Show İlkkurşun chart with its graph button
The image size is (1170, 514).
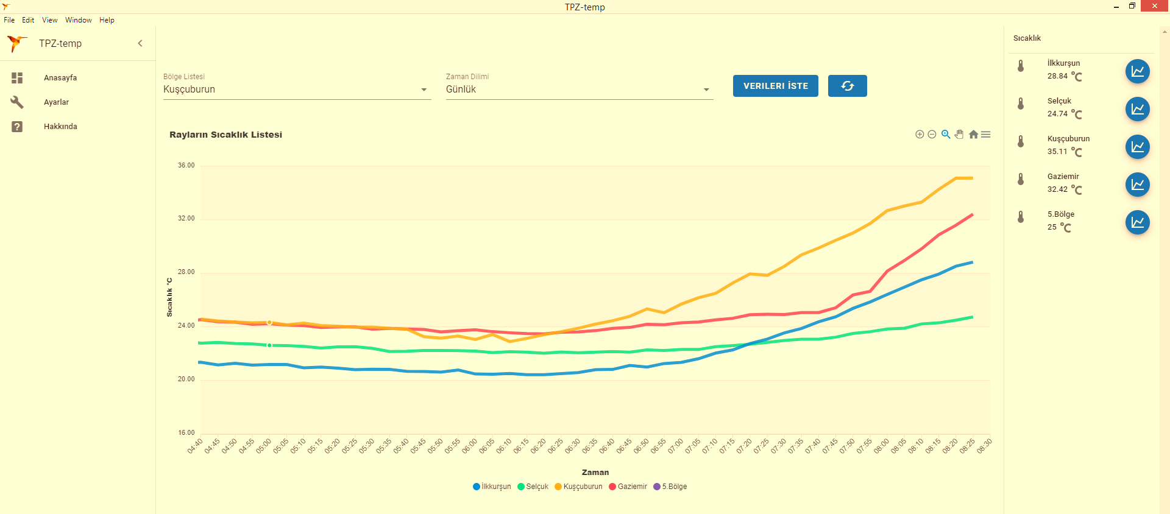click(1137, 71)
